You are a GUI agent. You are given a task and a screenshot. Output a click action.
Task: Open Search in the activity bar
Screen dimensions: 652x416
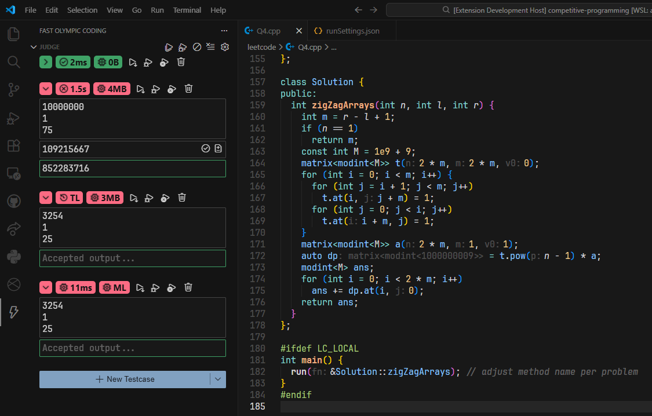[13, 62]
